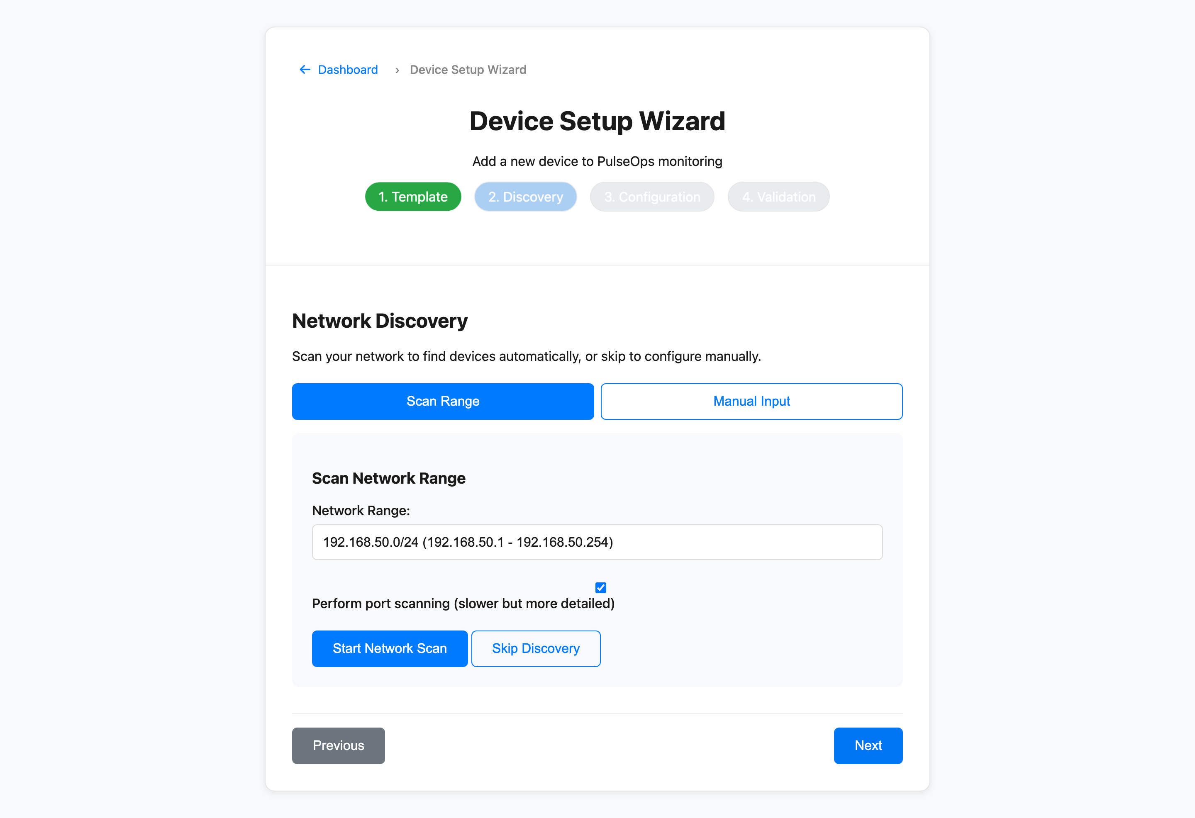This screenshot has width=1195, height=818.
Task: Click the Previous button
Action: coord(338,745)
